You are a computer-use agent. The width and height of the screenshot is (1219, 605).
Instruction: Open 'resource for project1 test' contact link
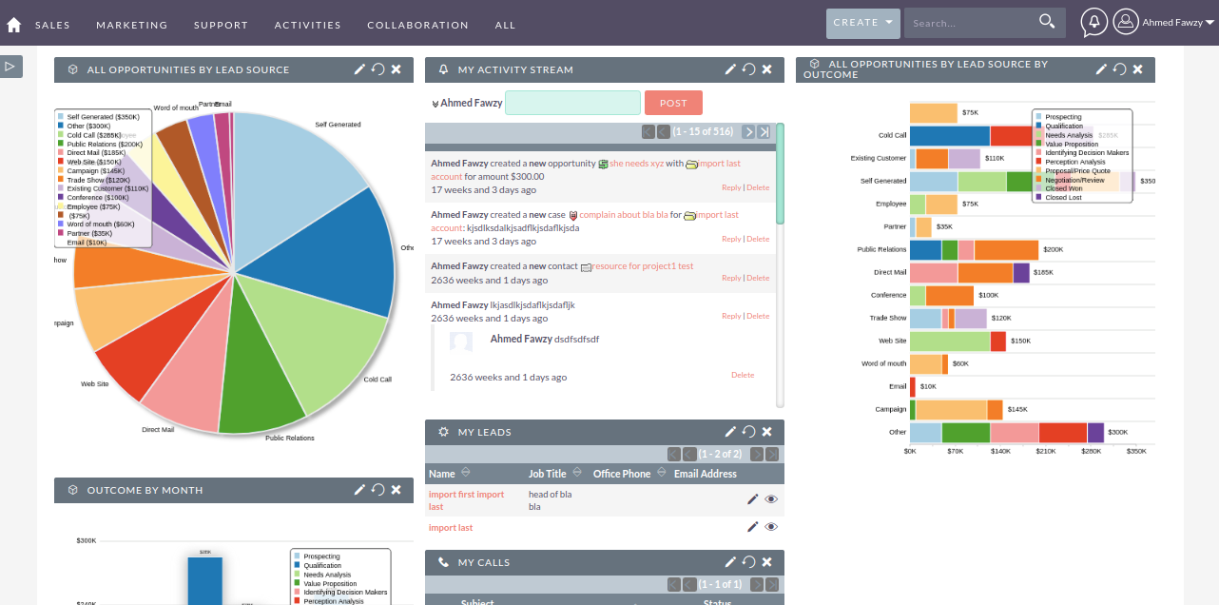(643, 266)
